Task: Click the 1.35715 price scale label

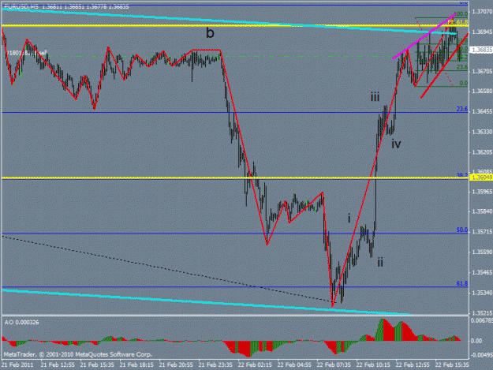Action: [x=482, y=232]
